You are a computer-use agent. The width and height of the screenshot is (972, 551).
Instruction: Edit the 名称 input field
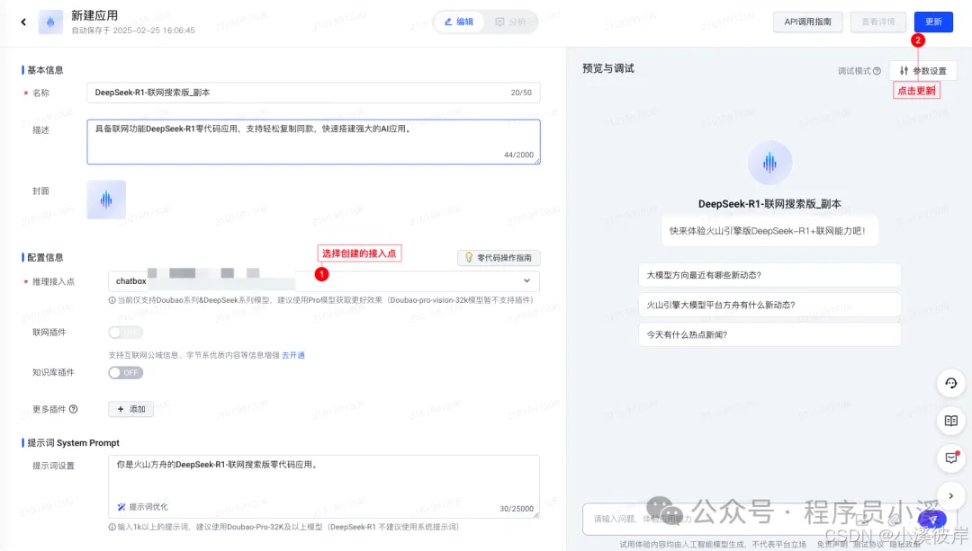[313, 93]
